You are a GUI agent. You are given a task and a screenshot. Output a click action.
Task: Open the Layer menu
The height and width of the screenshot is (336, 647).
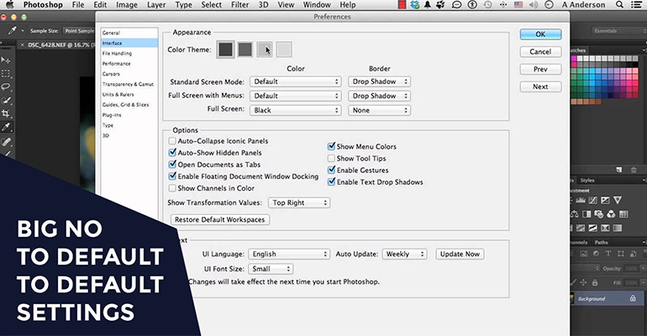[x=156, y=5]
